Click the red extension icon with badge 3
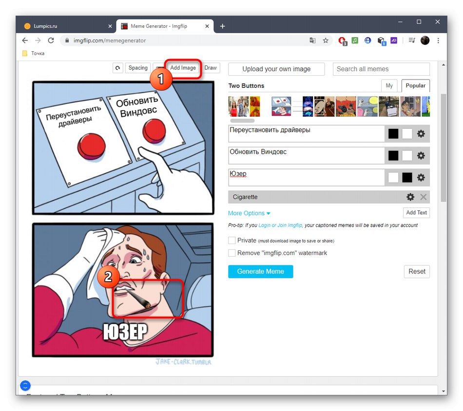463x411 pixels. [343, 41]
